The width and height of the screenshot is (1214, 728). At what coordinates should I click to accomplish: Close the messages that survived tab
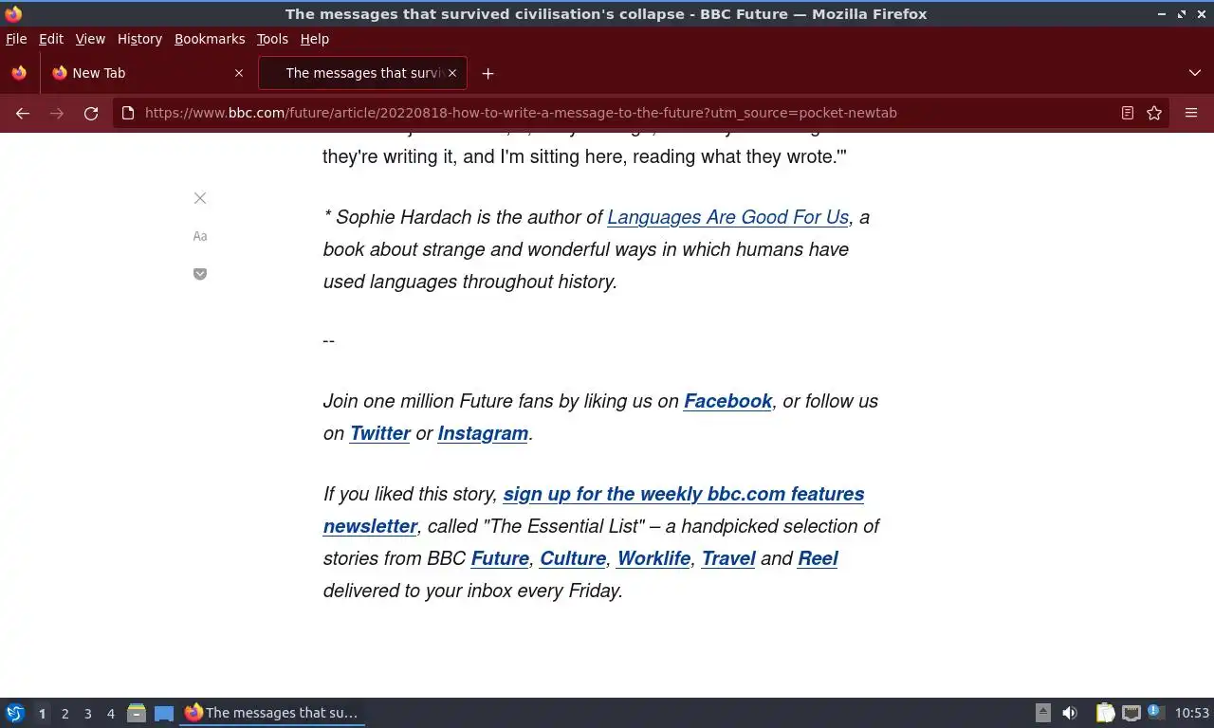(x=452, y=73)
